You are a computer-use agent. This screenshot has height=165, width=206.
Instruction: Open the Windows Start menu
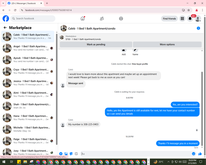pyautogui.click(x=4, y=162)
